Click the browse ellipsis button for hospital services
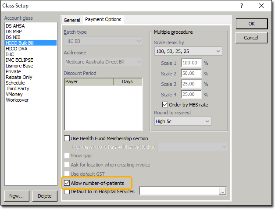The image size is (275, 209). [x=222, y=191]
